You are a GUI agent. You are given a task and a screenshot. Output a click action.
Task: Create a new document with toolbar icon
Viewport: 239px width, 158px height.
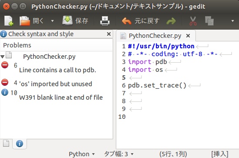coord(9,21)
